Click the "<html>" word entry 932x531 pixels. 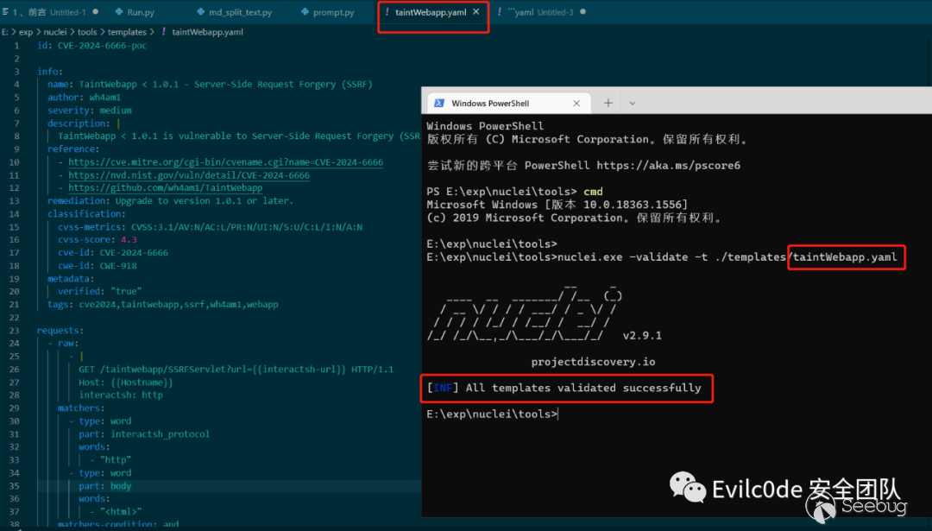coord(121,512)
